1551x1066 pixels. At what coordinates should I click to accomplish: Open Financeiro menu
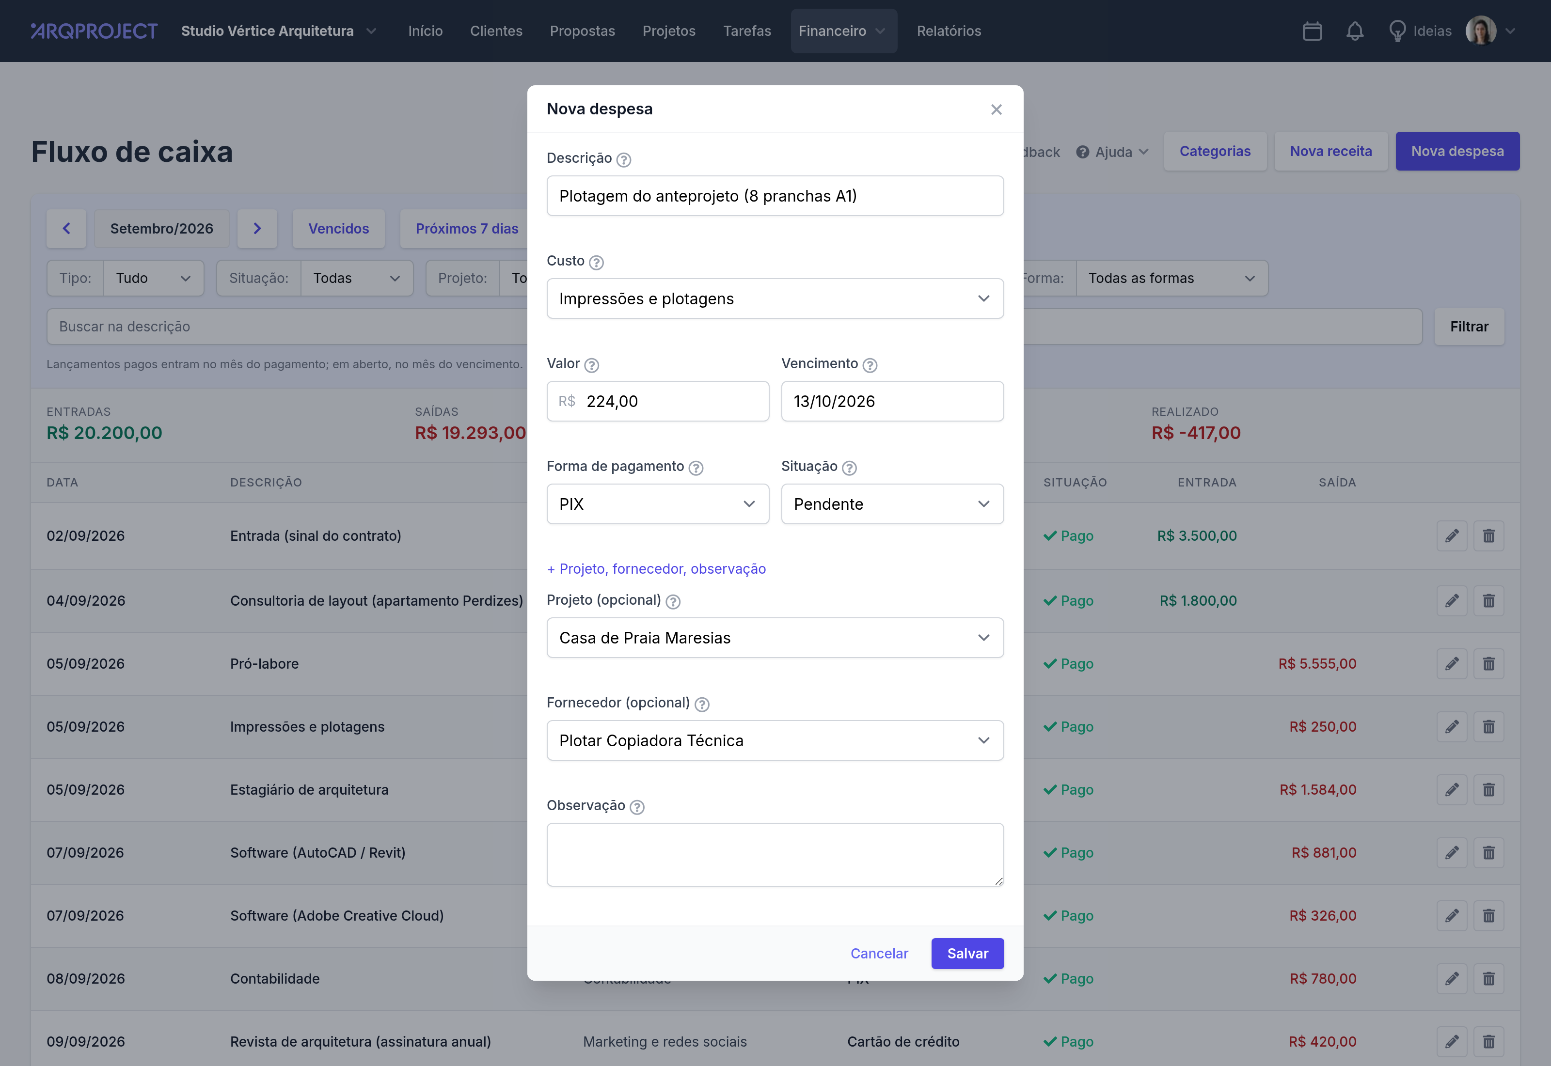pyautogui.click(x=843, y=31)
